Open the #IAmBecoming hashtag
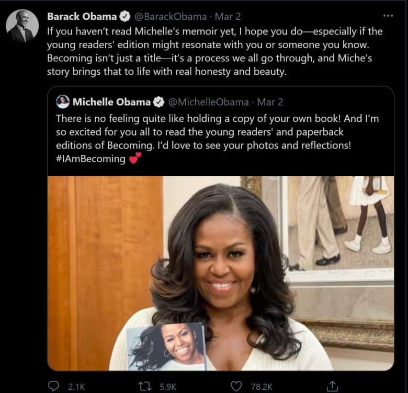 coord(90,159)
